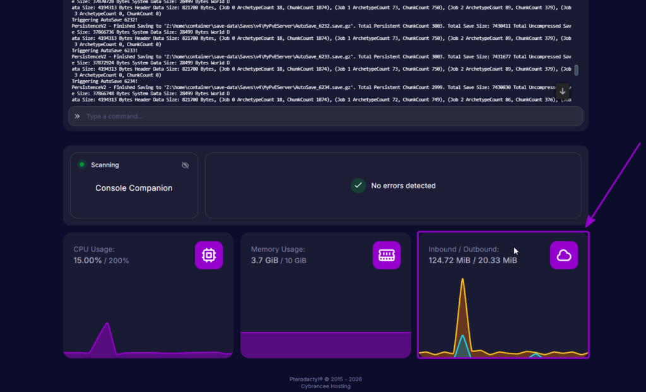This screenshot has height=392, width=646.
Task: Click the Inbound / Outbound label
Action: (x=464, y=249)
